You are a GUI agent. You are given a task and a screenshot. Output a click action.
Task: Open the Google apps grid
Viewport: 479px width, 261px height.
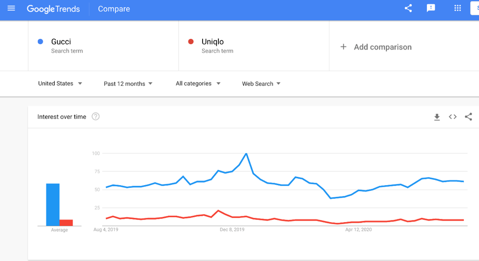[457, 8]
